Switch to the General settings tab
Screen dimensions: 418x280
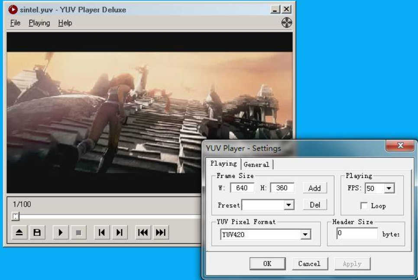click(x=256, y=164)
